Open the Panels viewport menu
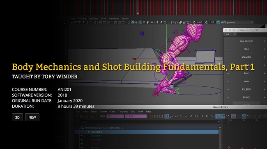This screenshot has width=267, height=149. pyautogui.click(x=125, y=18)
